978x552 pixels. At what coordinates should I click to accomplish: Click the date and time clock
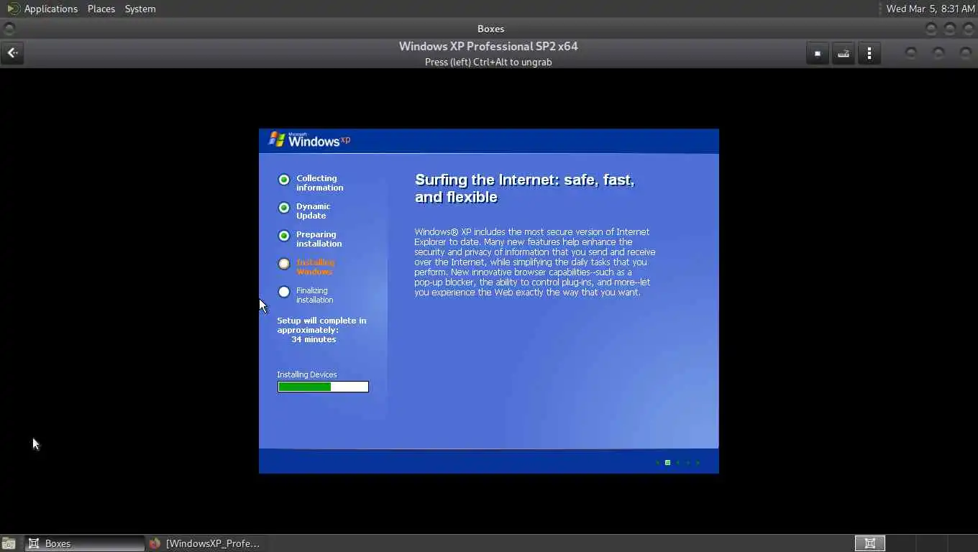[x=931, y=9]
